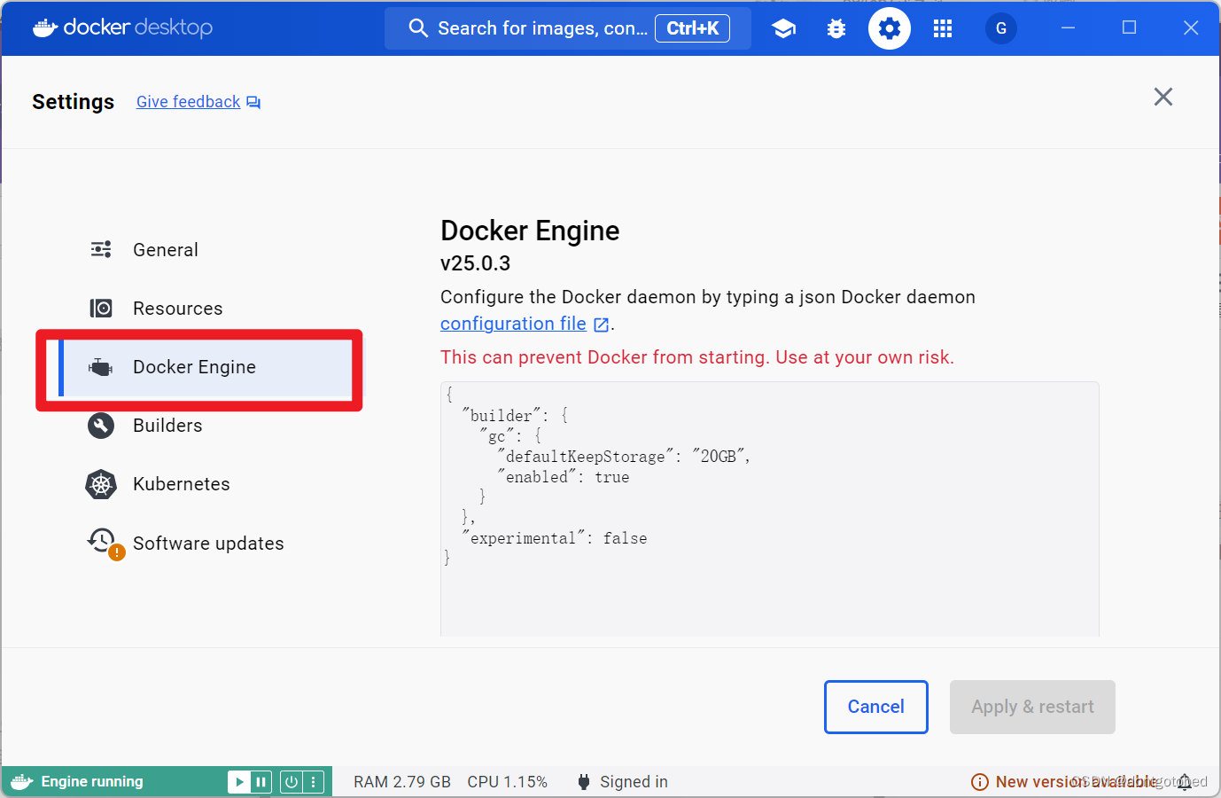Screen dimensions: 1221x798
Task: Click the Give feedback link
Action: [x=188, y=101]
